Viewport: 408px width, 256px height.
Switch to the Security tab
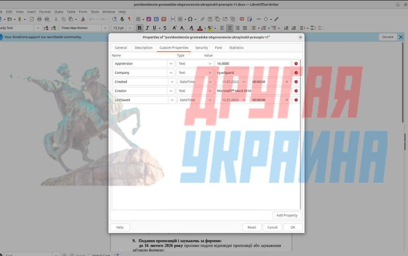click(x=202, y=48)
